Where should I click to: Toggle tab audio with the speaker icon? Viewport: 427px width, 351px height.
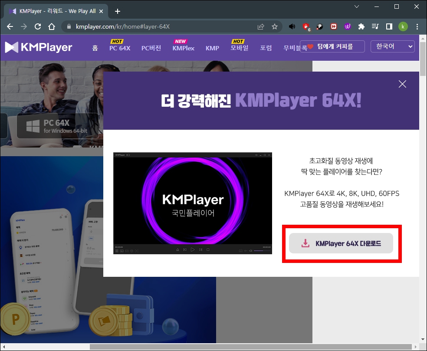click(292, 26)
